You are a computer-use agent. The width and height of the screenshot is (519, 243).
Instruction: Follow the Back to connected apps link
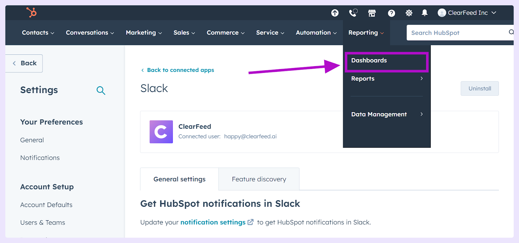pyautogui.click(x=177, y=70)
